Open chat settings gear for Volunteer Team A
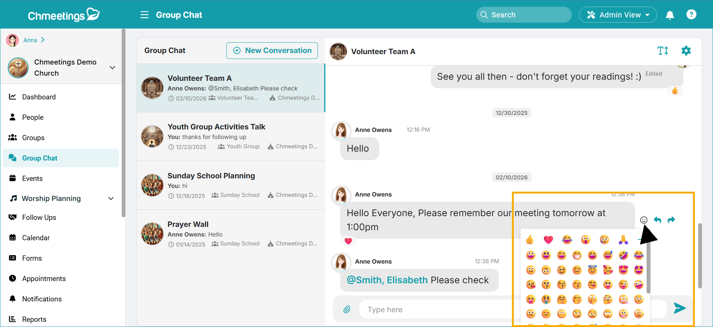The width and height of the screenshot is (713, 327). pos(686,51)
